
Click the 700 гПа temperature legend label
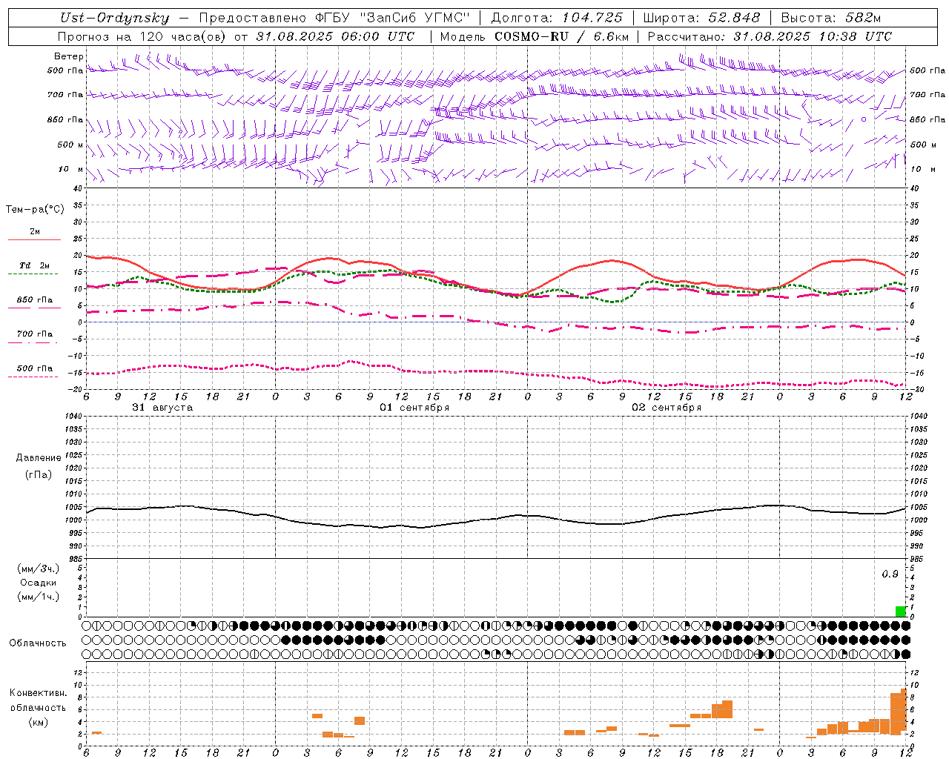pos(34,334)
